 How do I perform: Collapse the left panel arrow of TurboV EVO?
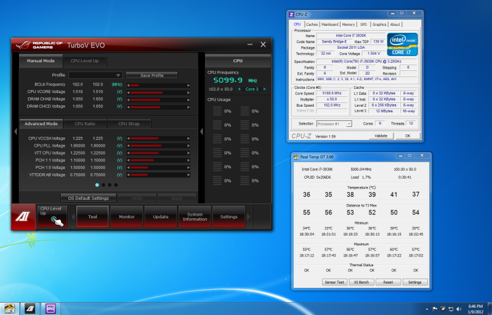point(15,131)
